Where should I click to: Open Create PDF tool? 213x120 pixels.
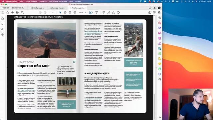(160, 23)
